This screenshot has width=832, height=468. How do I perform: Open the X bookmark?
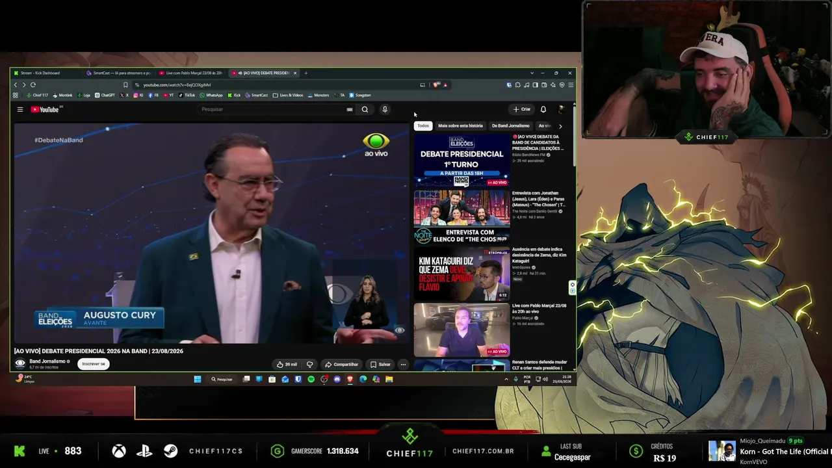click(x=124, y=96)
